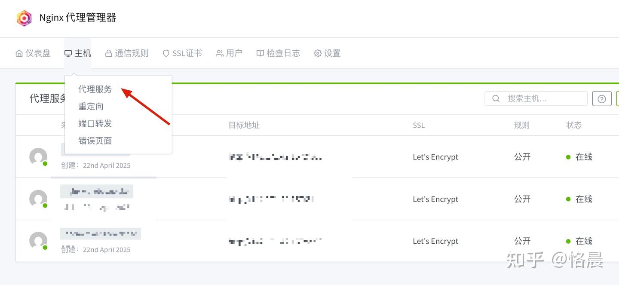Expand the 主机 navigation dropdown
This screenshot has height=285, width=619.
tap(78, 53)
